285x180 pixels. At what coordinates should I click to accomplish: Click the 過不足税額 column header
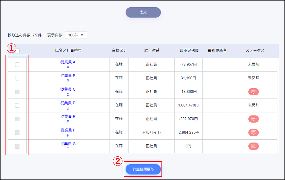point(189,51)
